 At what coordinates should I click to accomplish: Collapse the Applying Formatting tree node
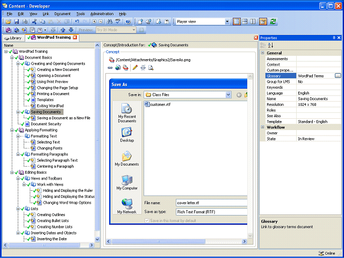12,130
